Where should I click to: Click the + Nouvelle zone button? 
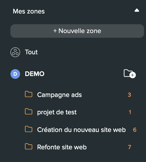click(77, 31)
